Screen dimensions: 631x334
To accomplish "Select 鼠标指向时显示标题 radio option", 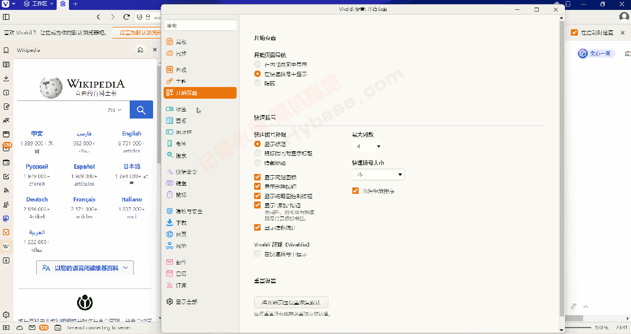I will 258,154.
